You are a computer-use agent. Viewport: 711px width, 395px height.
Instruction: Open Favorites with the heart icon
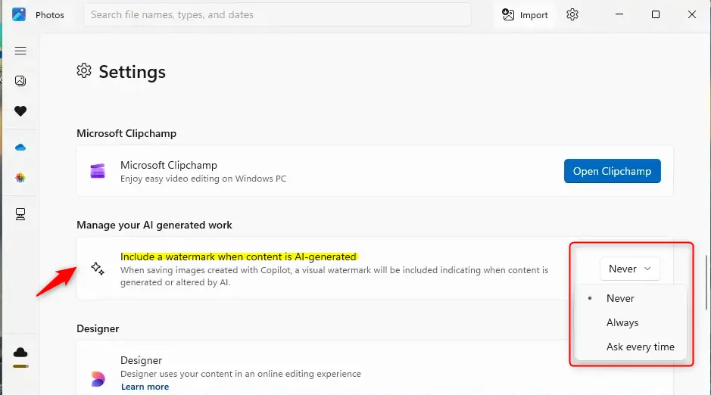click(20, 111)
